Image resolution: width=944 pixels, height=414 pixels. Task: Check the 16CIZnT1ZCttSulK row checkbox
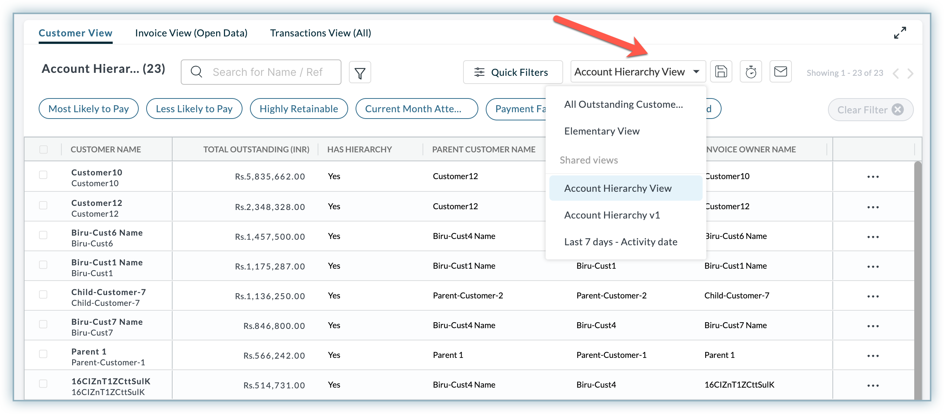(43, 384)
